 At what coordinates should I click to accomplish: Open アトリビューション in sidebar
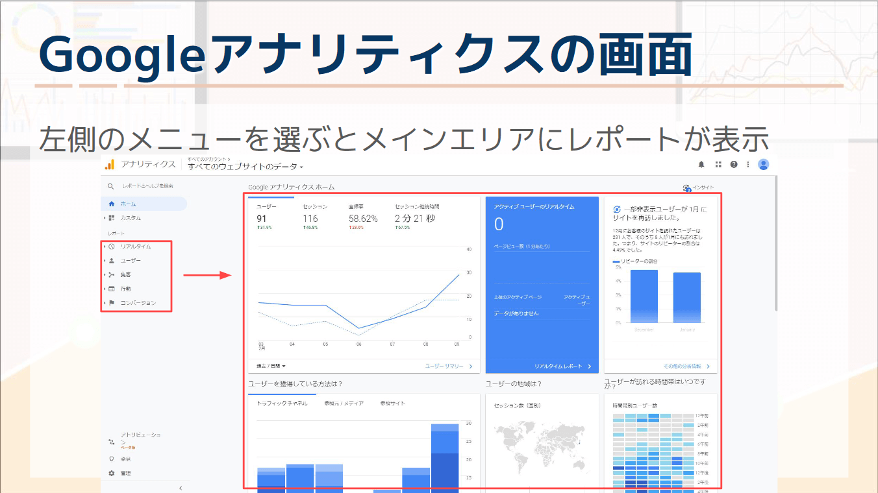point(140,439)
